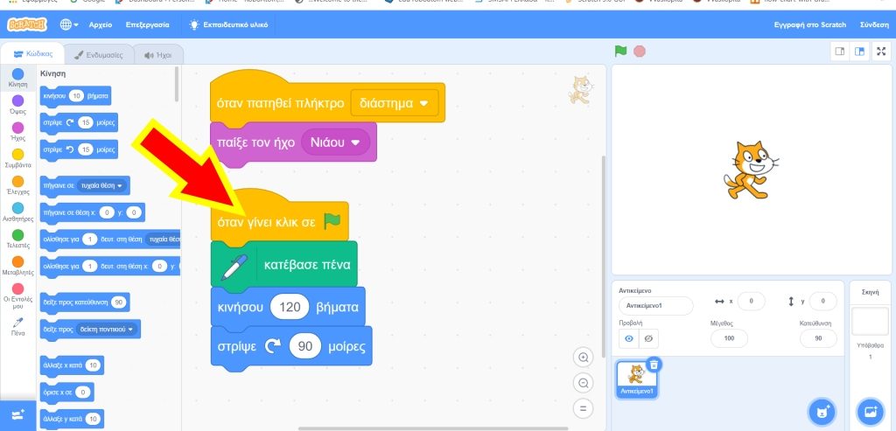Select the Πένα block category
The image size is (896, 431).
tap(17, 327)
